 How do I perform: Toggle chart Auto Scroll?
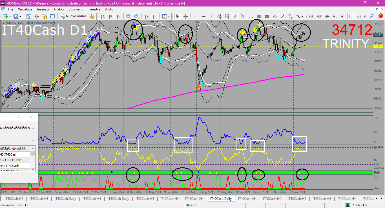[147, 16]
